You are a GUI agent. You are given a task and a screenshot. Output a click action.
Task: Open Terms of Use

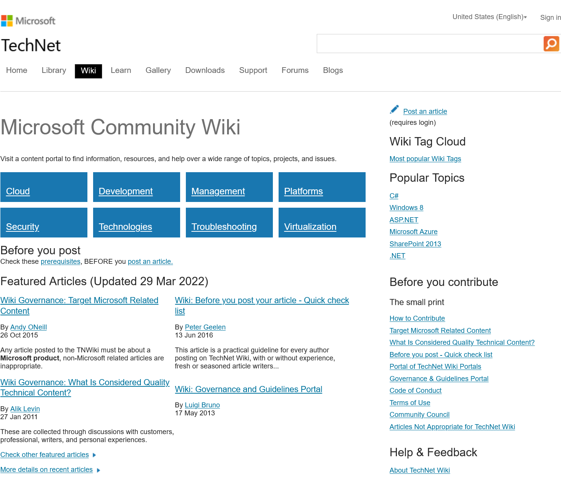click(410, 403)
